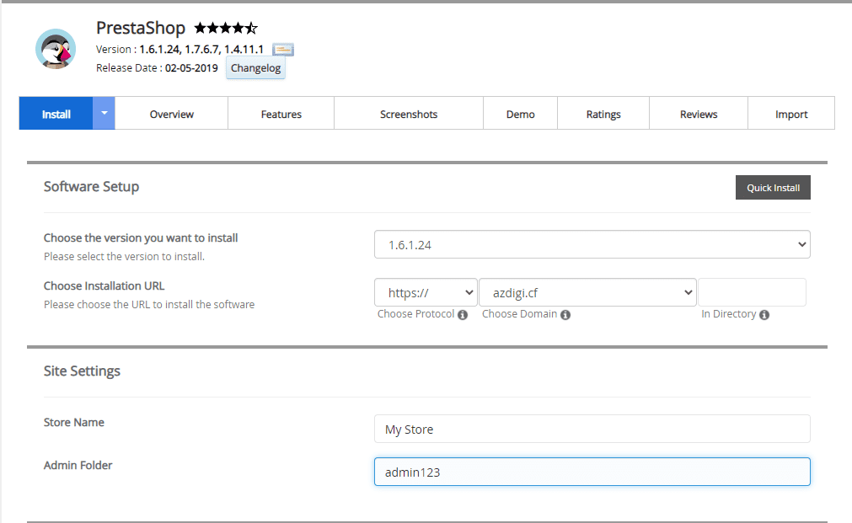Click the Choose Domain info icon

(565, 315)
